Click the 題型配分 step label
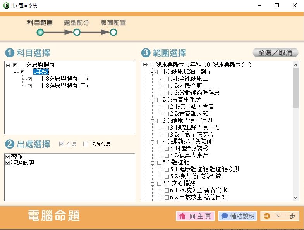The width and height of the screenshot is (304, 230). [77, 23]
